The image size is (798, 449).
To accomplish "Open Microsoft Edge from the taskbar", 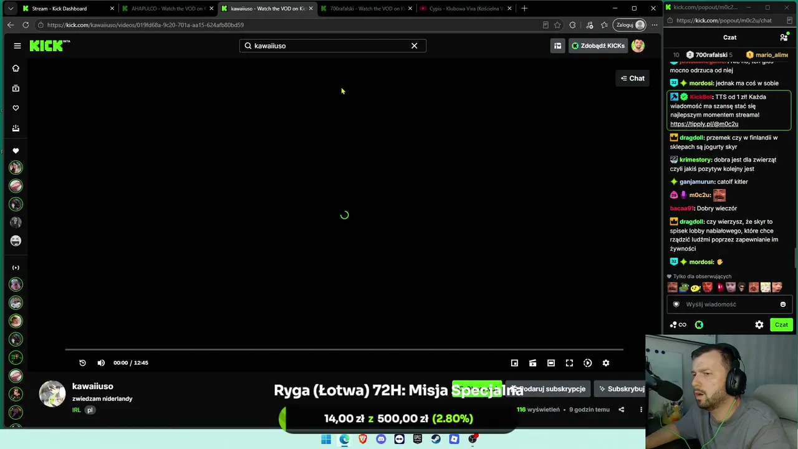I will pyautogui.click(x=344, y=439).
